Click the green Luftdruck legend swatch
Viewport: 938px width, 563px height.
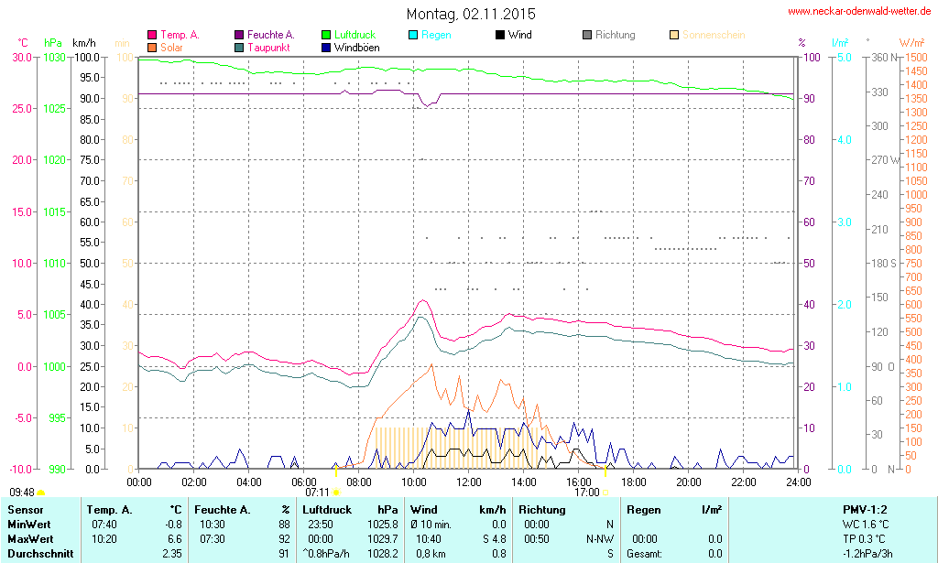326,35
